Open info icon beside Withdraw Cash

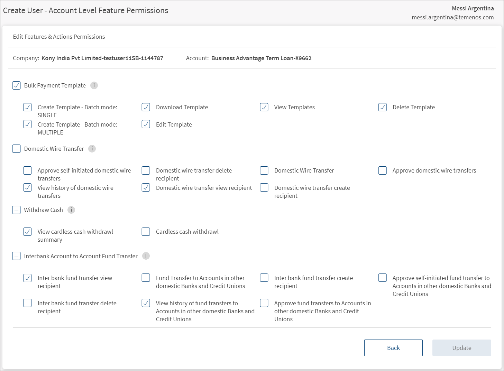(71, 210)
